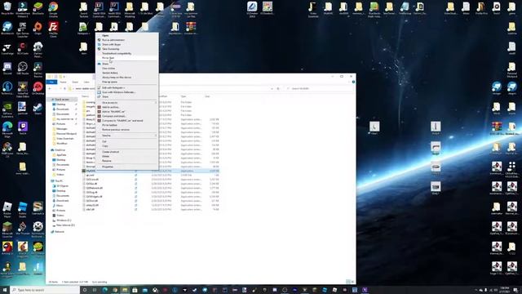This screenshot has height=294, width=522.
Task: Click refresh button beside address bar
Action: [278, 89]
